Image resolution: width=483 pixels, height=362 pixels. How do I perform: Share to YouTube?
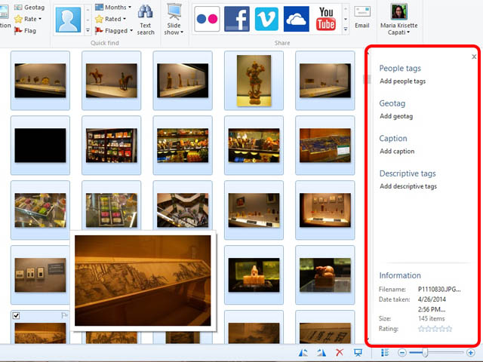(x=326, y=19)
